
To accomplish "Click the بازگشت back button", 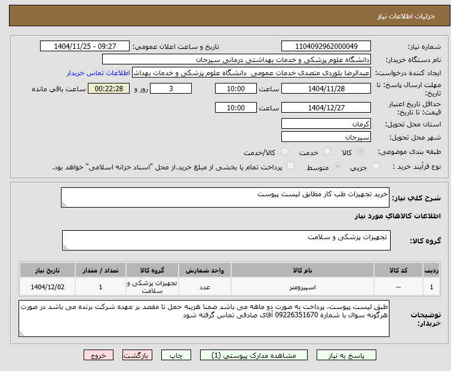I will 137,355.
